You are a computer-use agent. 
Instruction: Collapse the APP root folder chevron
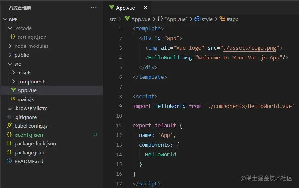pos(5,19)
